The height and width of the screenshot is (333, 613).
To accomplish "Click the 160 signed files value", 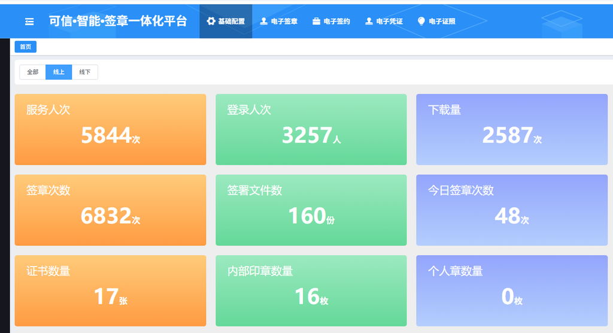I will point(307,216).
